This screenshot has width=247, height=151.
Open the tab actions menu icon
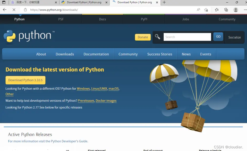tap(4, 2)
